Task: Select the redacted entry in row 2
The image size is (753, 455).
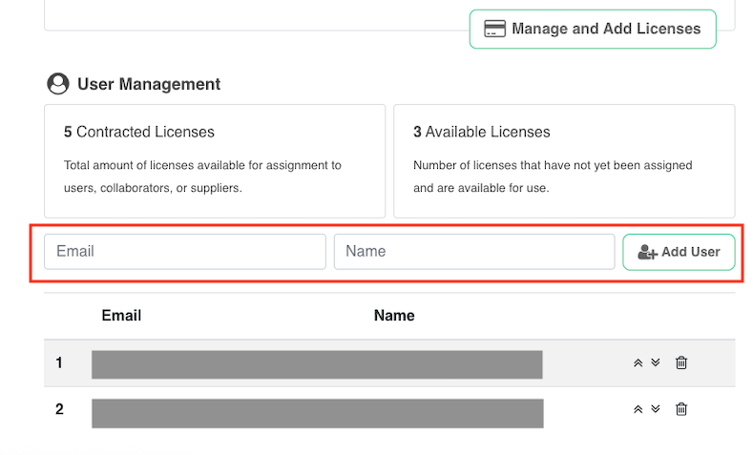Action: [317, 413]
